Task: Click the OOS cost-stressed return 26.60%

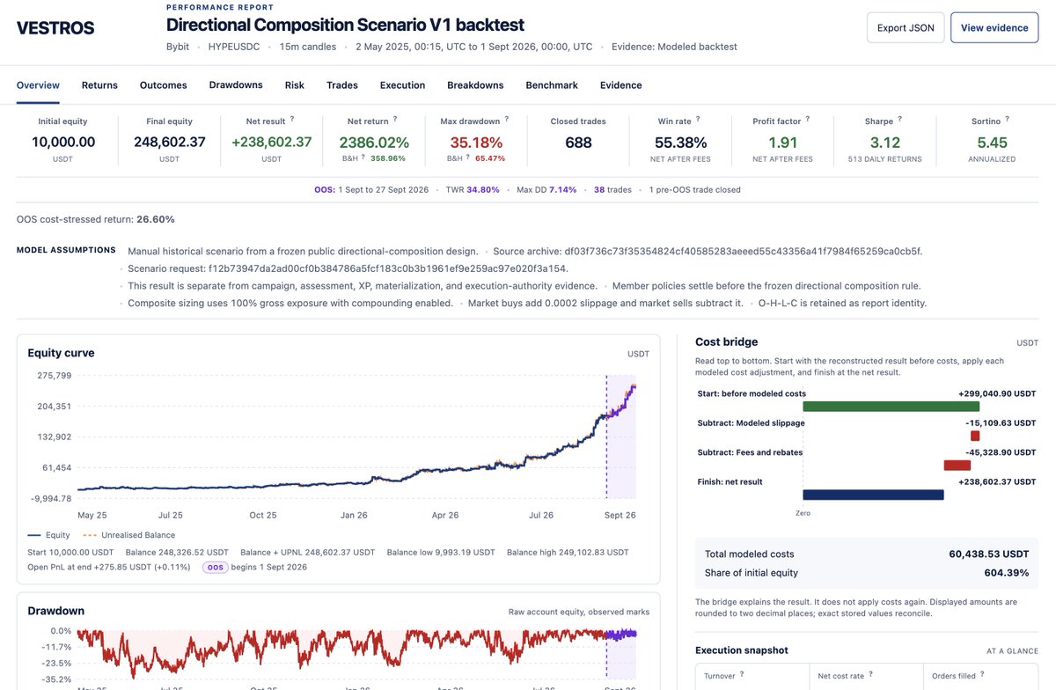Action: [156, 219]
